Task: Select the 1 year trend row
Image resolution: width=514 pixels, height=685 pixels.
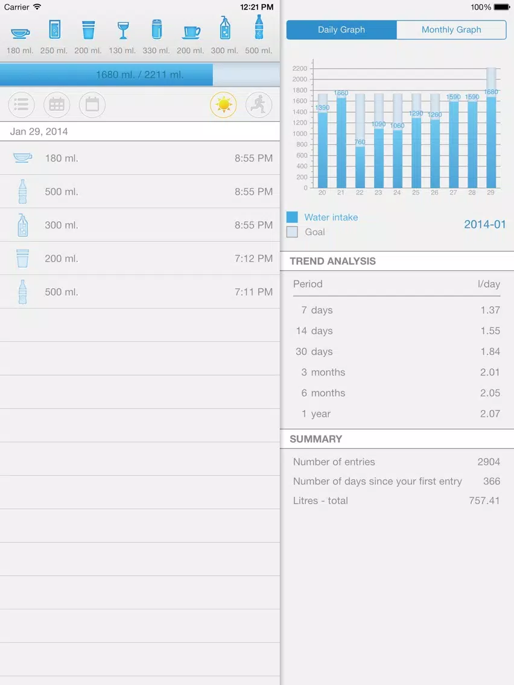Action: [397, 414]
